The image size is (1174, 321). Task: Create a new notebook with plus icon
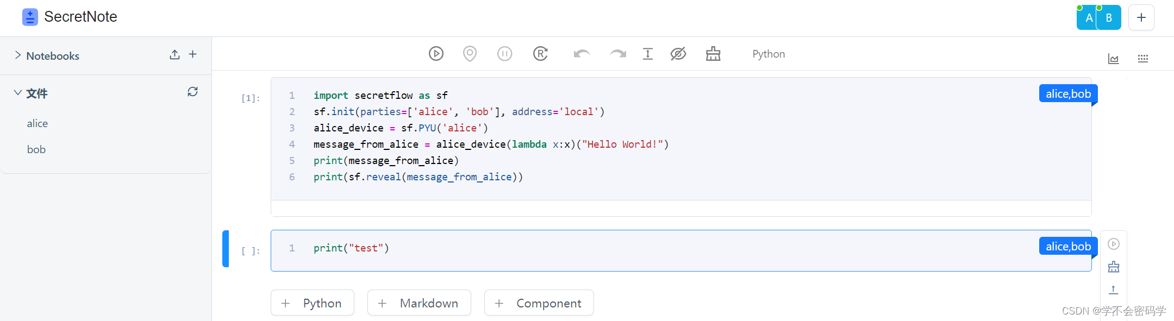point(192,54)
